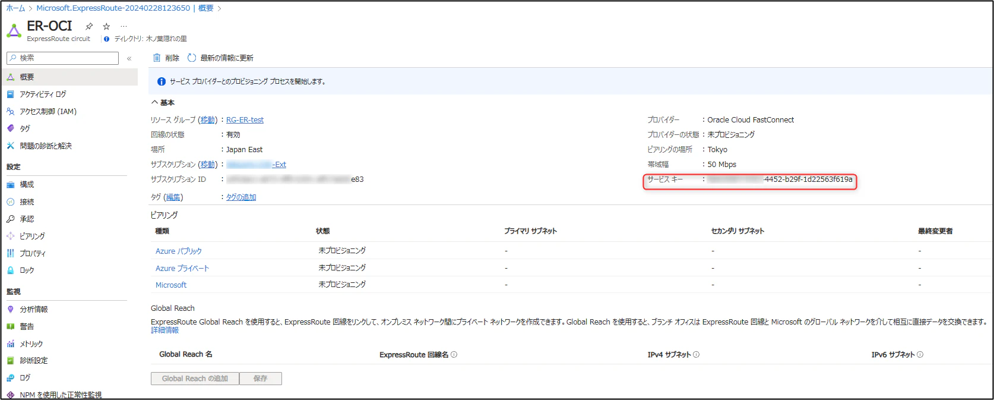The height and width of the screenshot is (400, 994).
Task: Open 詳細情報 link under Global Reach
Action: point(164,330)
